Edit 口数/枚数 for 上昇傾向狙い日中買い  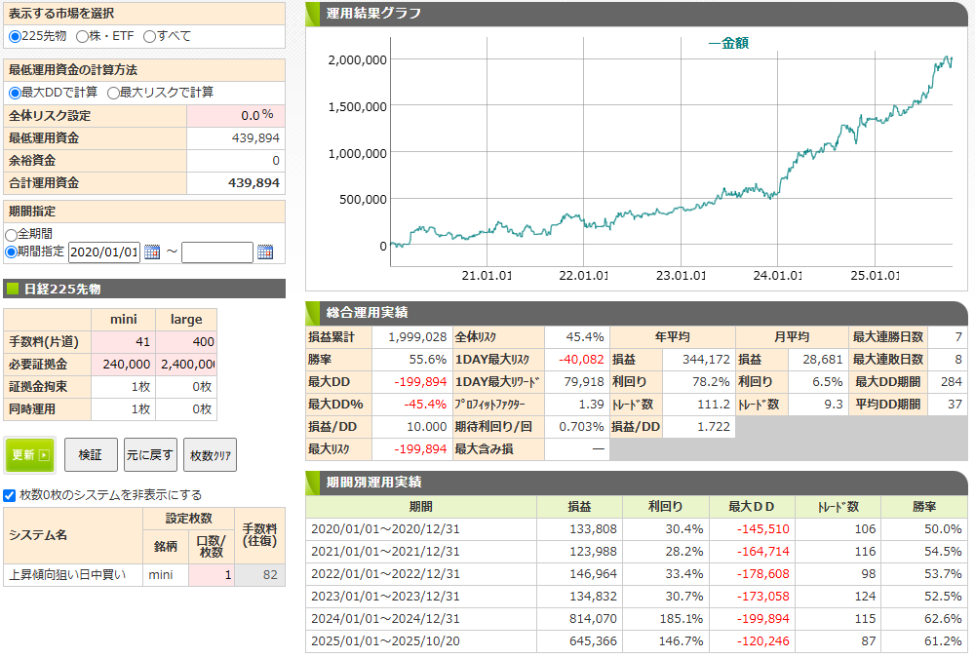click(x=211, y=575)
